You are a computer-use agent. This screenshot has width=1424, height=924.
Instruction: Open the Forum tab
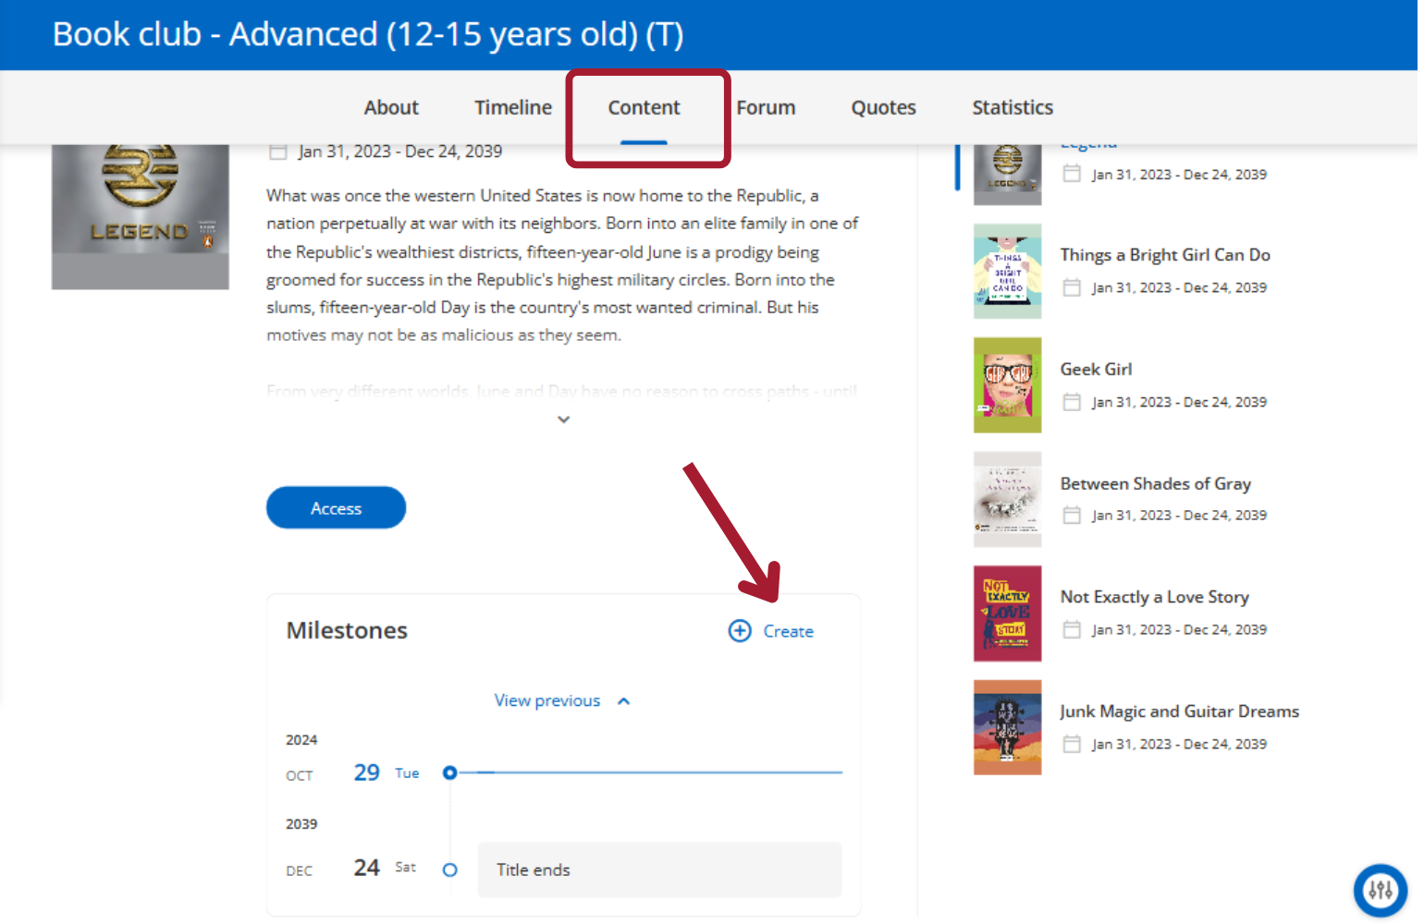tap(766, 107)
